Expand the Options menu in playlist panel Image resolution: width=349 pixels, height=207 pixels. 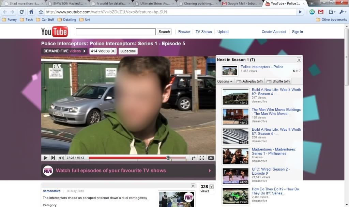click(x=225, y=81)
